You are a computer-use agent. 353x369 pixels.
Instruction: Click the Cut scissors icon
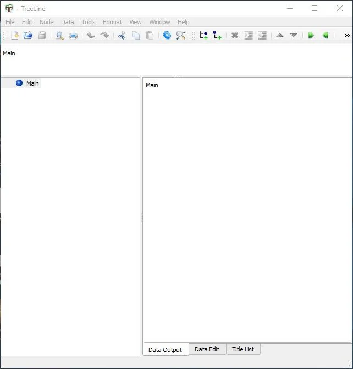pos(122,35)
